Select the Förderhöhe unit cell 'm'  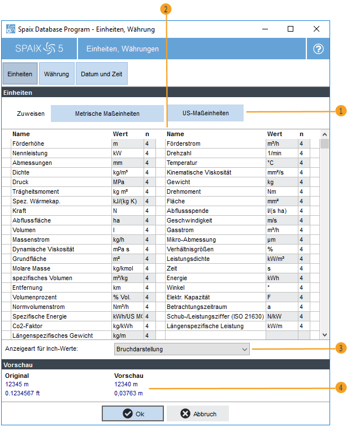(128, 143)
